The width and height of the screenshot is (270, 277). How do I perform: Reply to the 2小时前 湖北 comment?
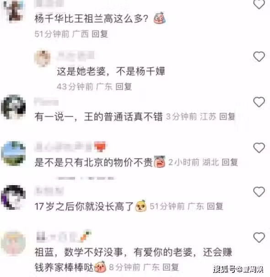230,162
